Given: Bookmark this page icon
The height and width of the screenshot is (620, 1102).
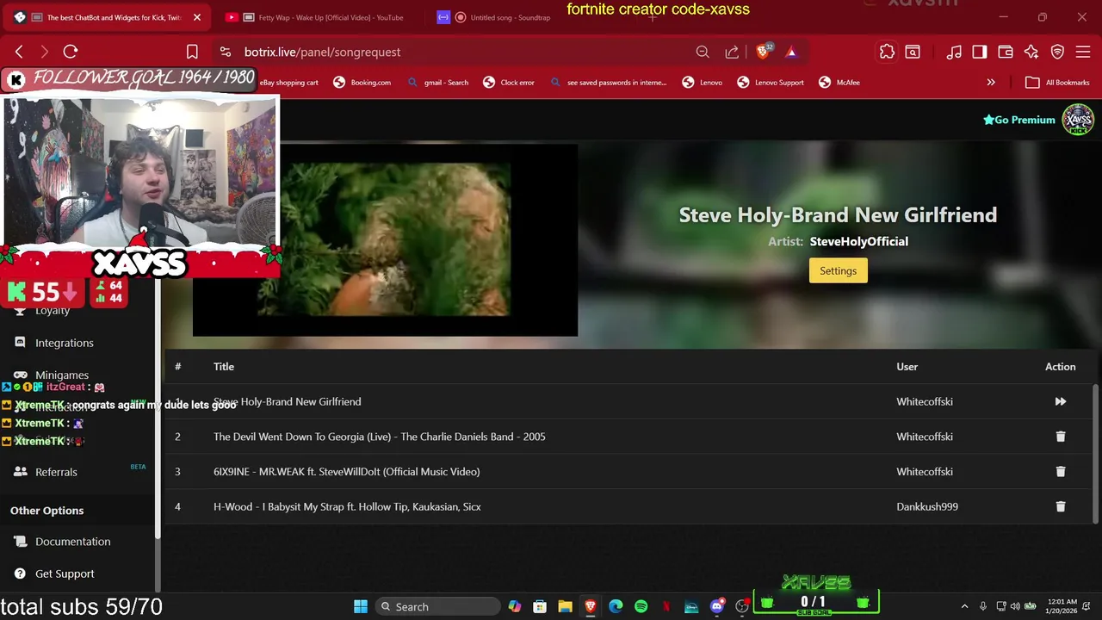Looking at the screenshot, I should tap(192, 52).
